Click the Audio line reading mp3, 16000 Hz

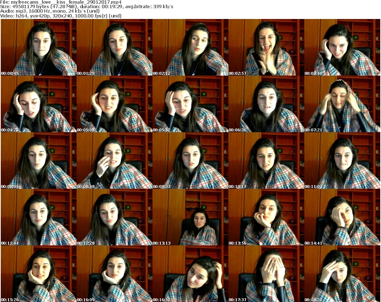coord(50,11)
